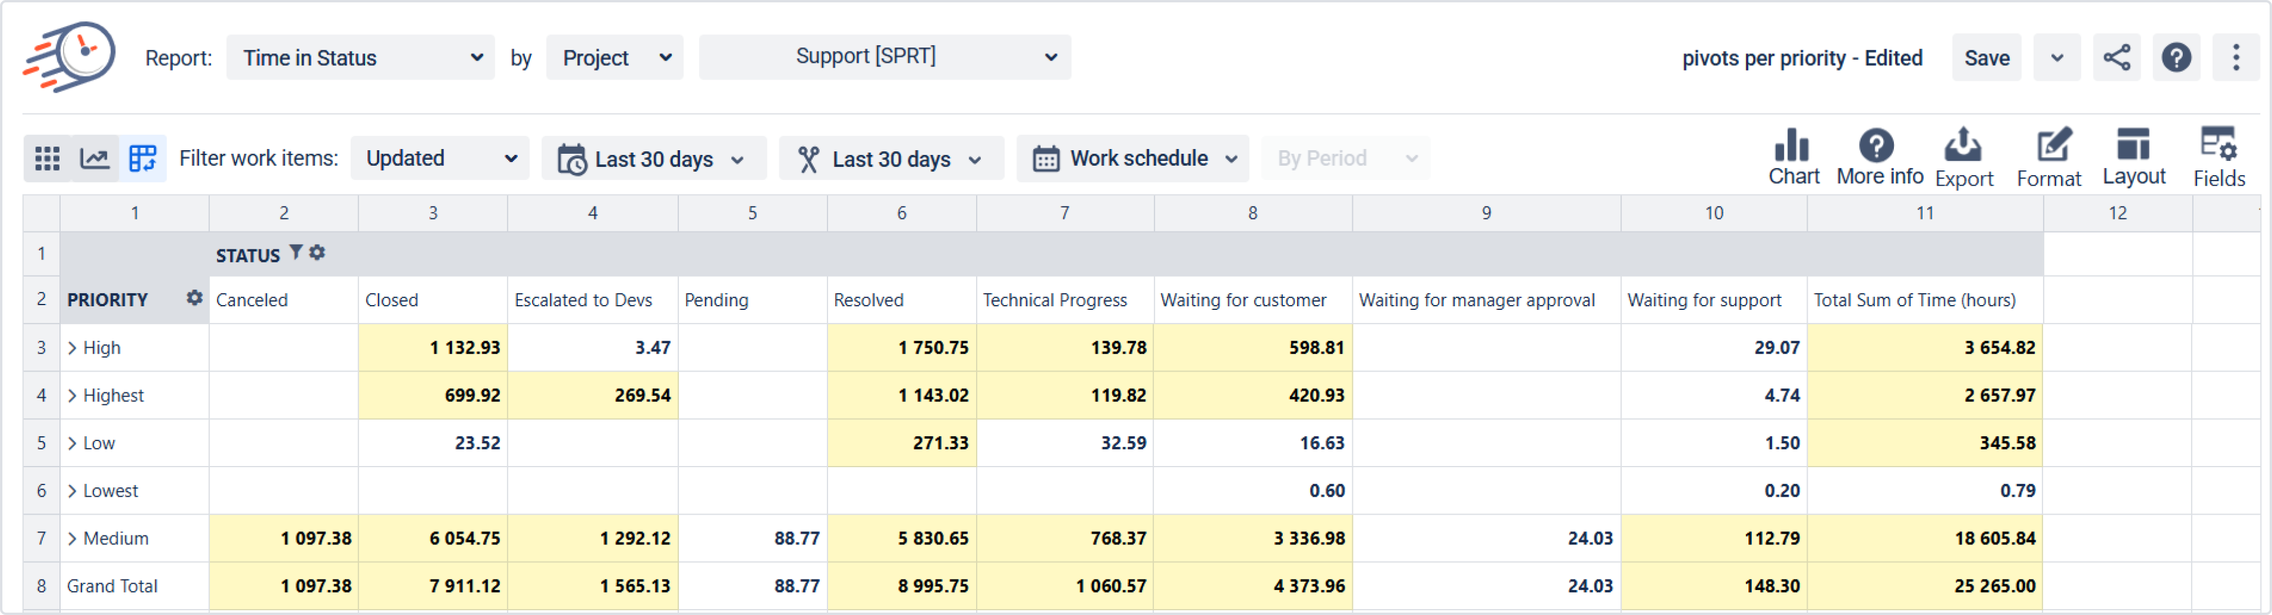Image resolution: width=2272 pixels, height=615 pixels.
Task: Open the PRIORITY field gear settings
Action: (194, 299)
